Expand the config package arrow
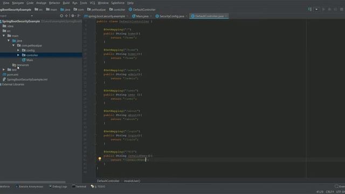 tap(18, 50)
